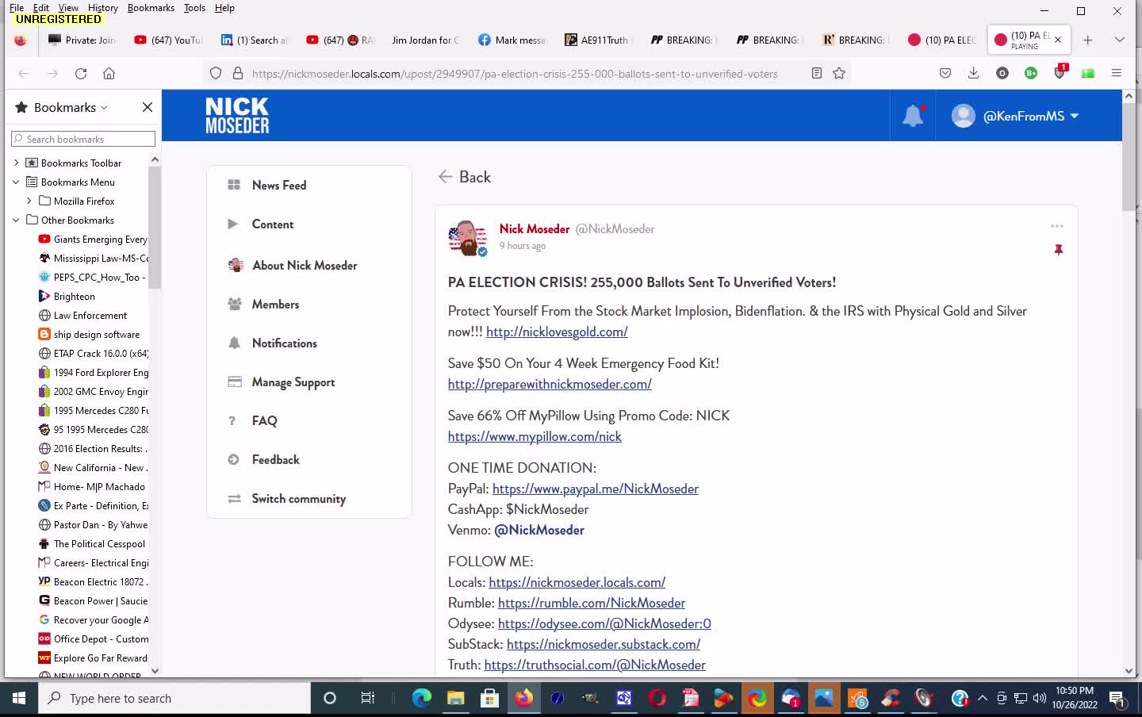Click the Firefox taskbar icon

pos(524,698)
